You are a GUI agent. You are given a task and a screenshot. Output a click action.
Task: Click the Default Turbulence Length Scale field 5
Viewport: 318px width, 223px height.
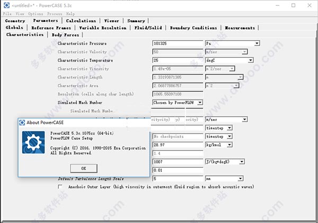click(178, 179)
